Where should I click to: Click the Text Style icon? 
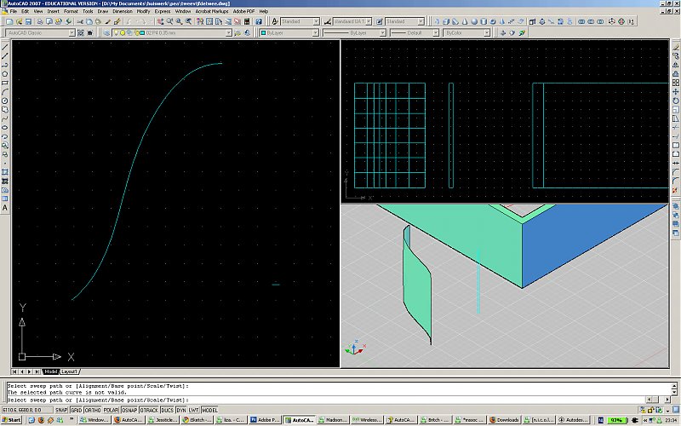[x=274, y=21]
